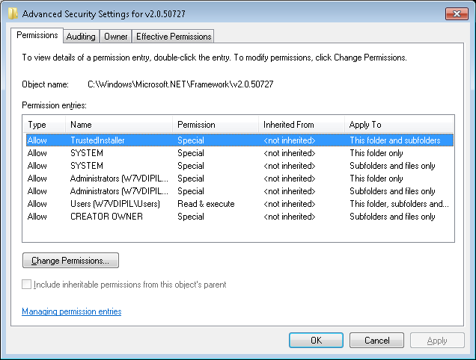Open the Owner tab
This screenshot has width=476, height=360.
[116, 36]
